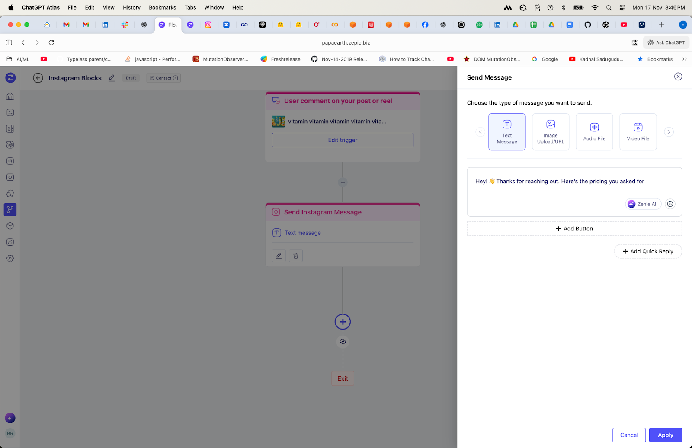This screenshot has height=448, width=692.
Task: Select the Video File message type
Action: point(638,132)
